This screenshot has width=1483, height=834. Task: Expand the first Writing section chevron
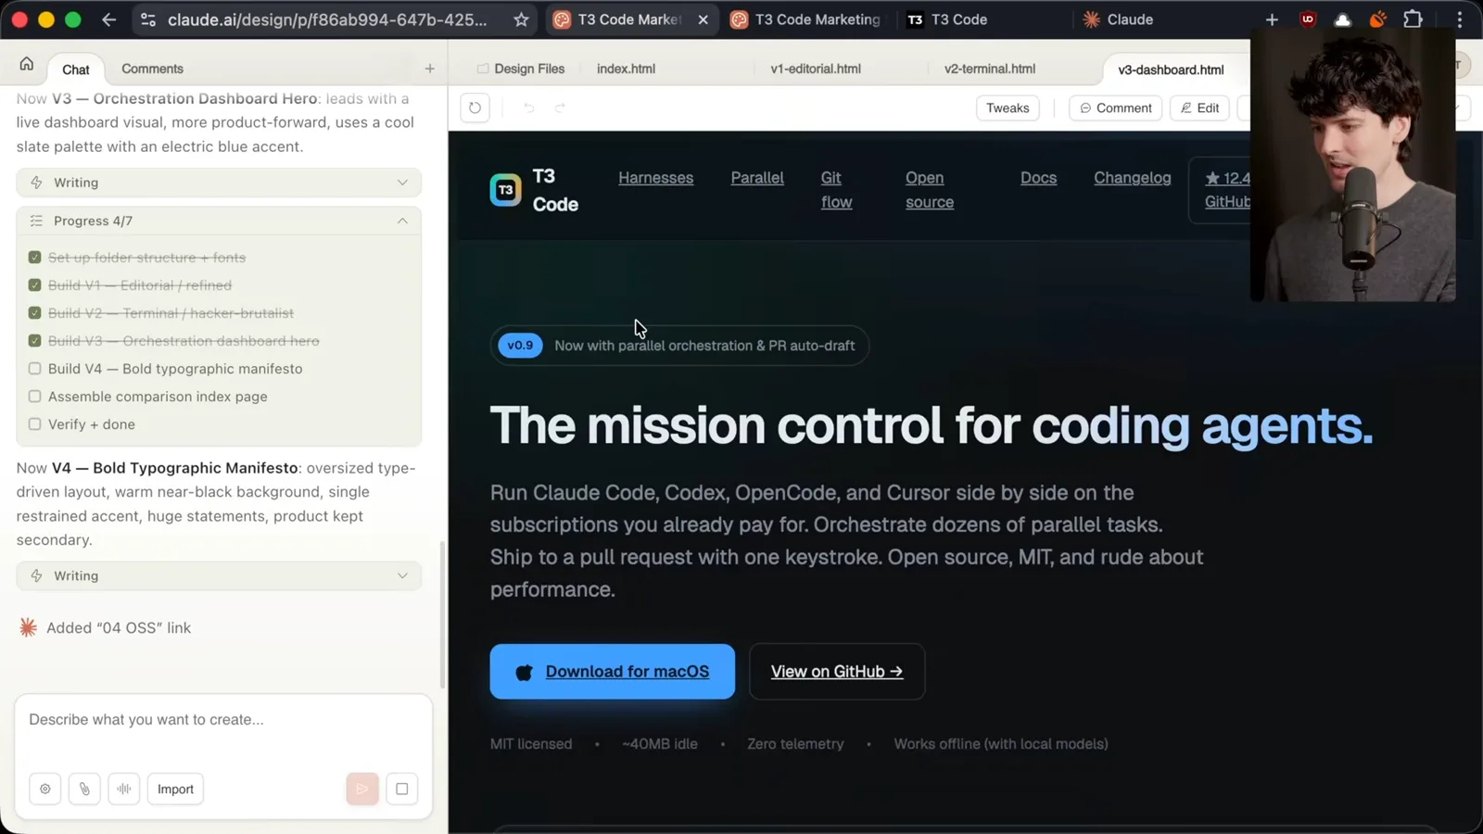pyautogui.click(x=402, y=183)
